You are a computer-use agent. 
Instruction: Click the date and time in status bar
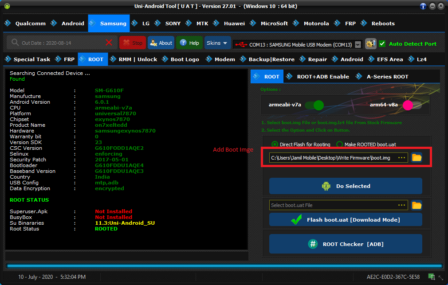[52, 277]
